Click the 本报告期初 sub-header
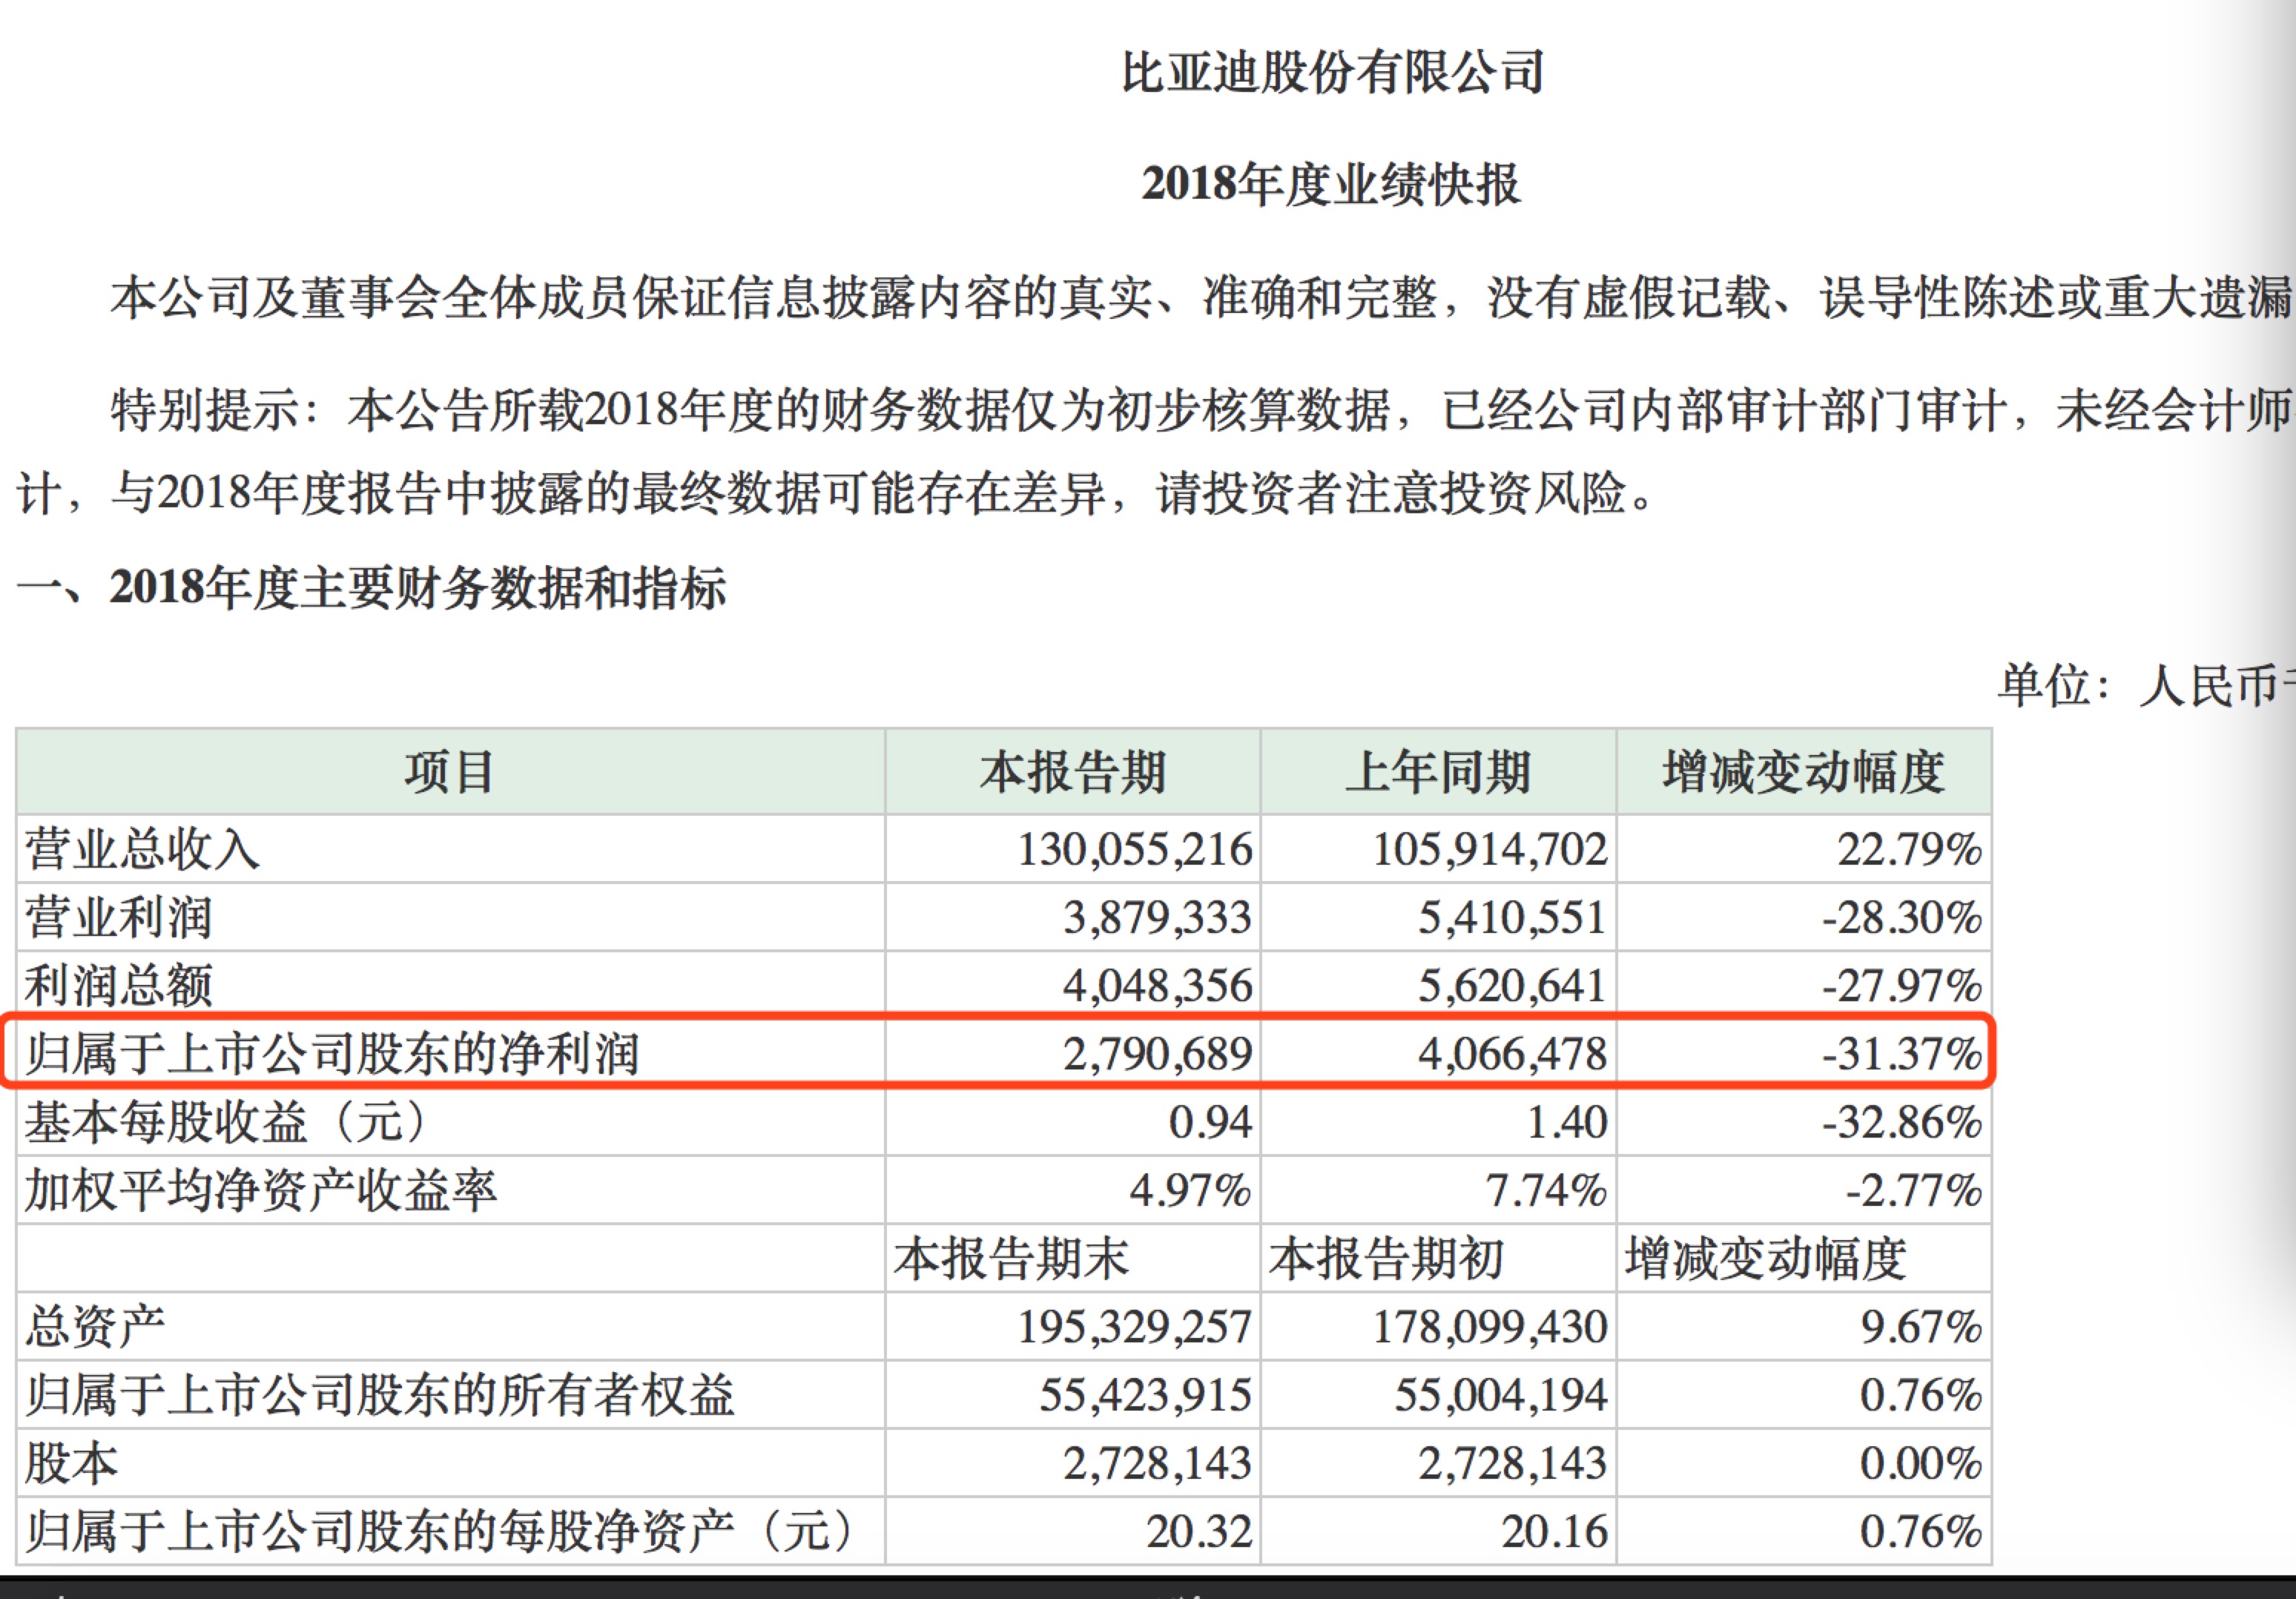2296x1599 pixels. pos(1386,1258)
